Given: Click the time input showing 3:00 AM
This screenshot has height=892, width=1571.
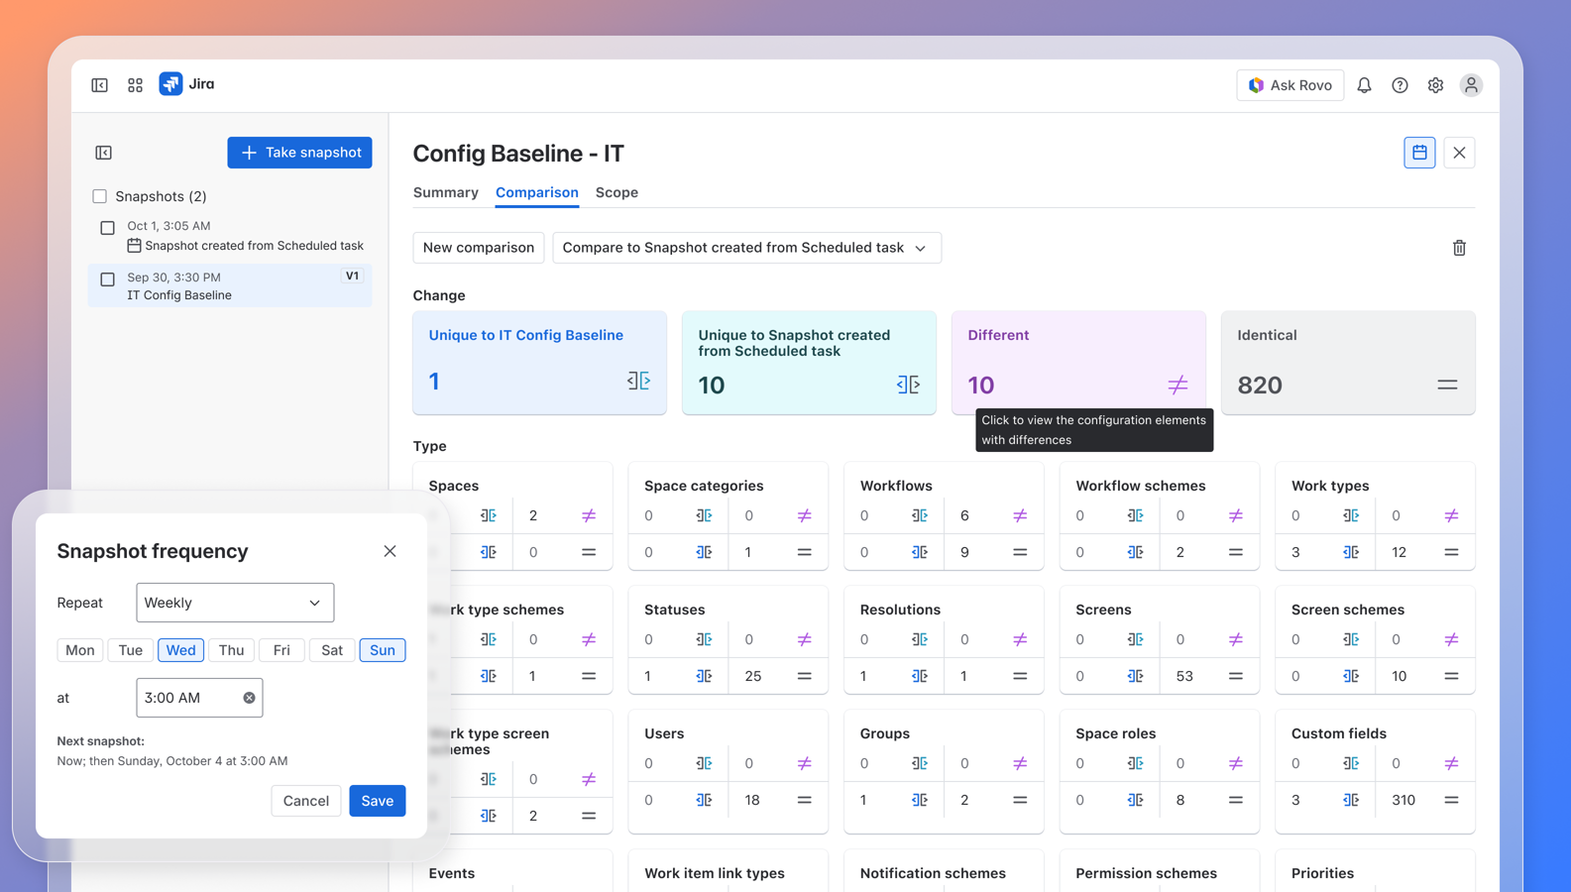Looking at the screenshot, I should coord(199,698).
